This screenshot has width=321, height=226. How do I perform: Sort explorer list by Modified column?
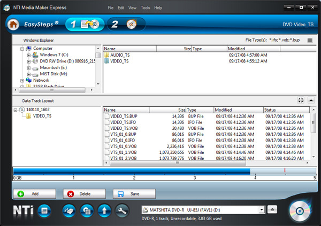254,49
